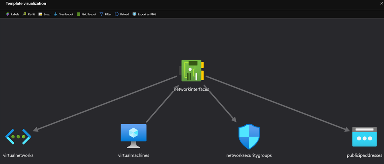Click the Tree layout icon
The height and width of the screenshot is (164, 384).
(55, 14)
